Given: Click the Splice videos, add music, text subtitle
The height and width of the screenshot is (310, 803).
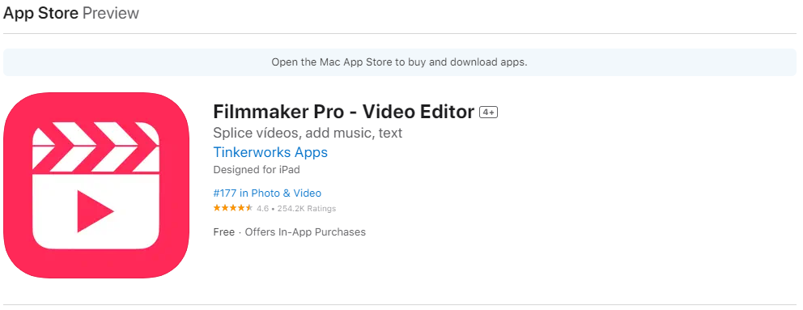Looking at the screenshot, I should coord(308,133).
